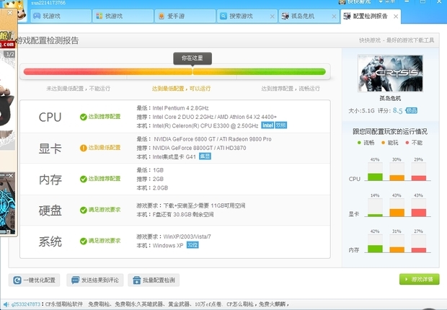The image size is (447, 310).
Task: Click the 内存 31% orange 能玩 bar
Action: (397, 249)
